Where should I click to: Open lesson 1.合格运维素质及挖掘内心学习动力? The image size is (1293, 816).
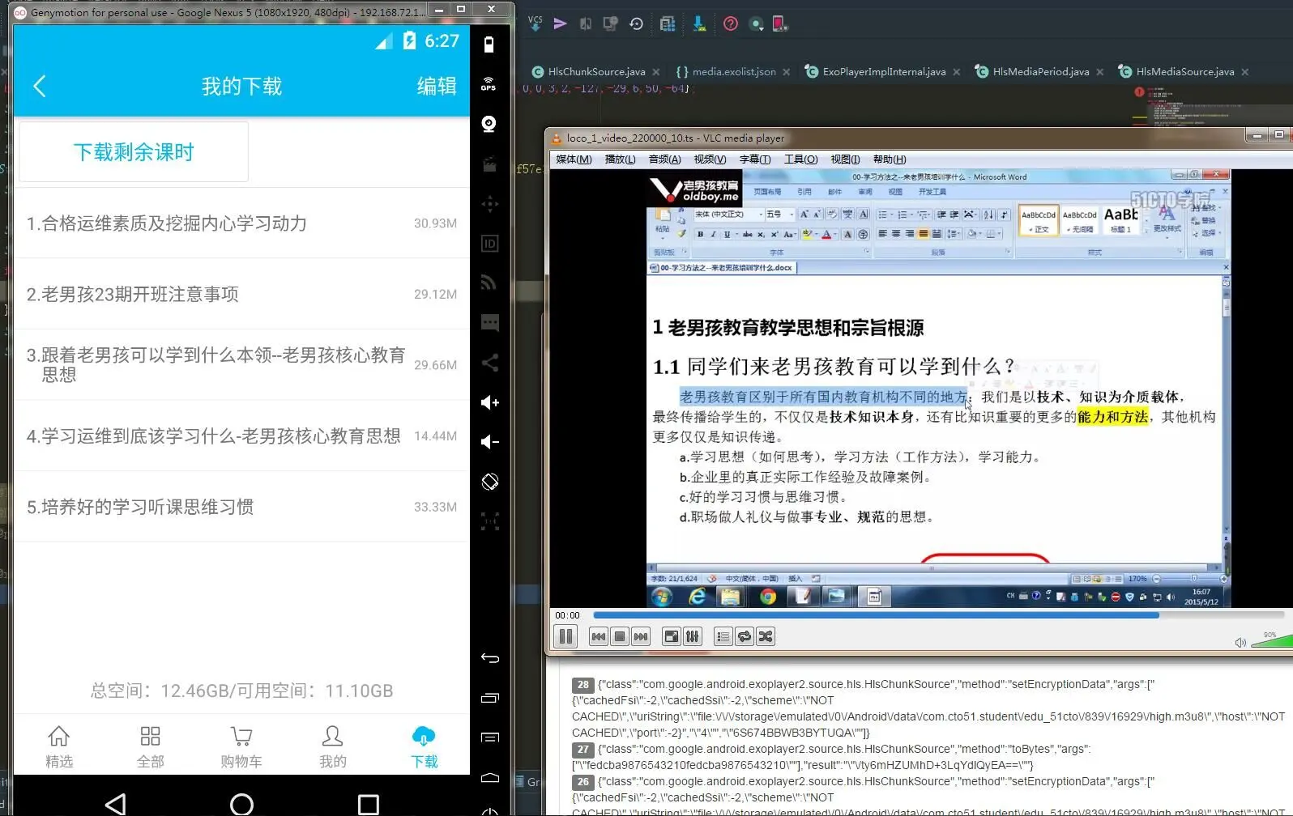pos(241,223)
